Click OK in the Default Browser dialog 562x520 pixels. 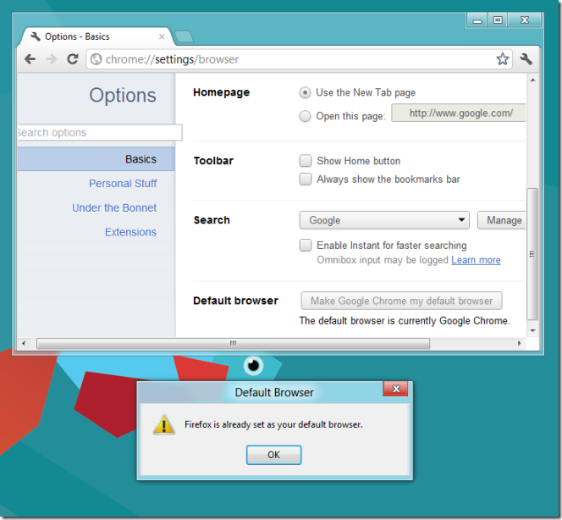[x=273, y=455]
